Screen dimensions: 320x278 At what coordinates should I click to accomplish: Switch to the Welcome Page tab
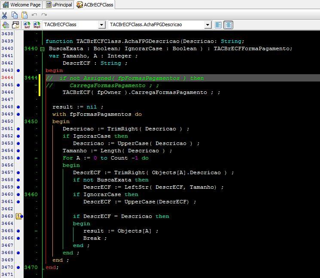coord(21,4)
